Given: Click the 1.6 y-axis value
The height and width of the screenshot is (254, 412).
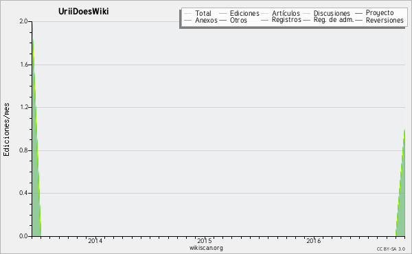Looking at the screenshot, I should pos(24,65).
